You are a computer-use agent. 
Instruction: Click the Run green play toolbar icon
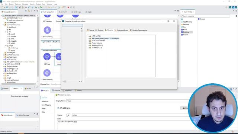coord(41,7)
